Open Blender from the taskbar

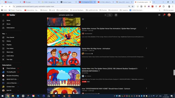[64, 96]
